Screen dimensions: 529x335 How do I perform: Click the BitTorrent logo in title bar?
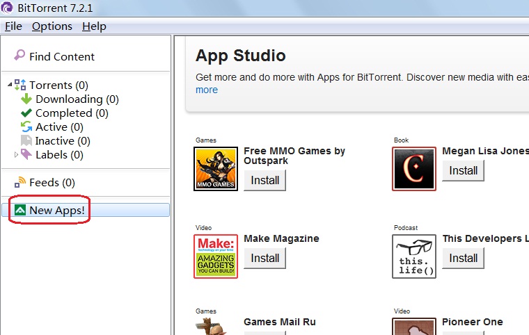7,8
